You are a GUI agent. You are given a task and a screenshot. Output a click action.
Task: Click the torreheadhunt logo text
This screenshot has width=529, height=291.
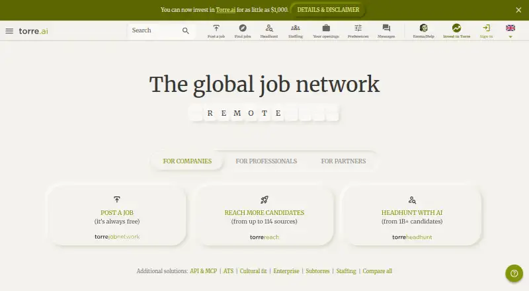[412, 237]
